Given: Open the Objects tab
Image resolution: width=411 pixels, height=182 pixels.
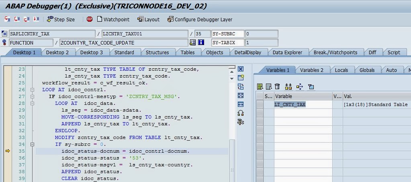Looking at the screenshot, I should tap(215, 53).
